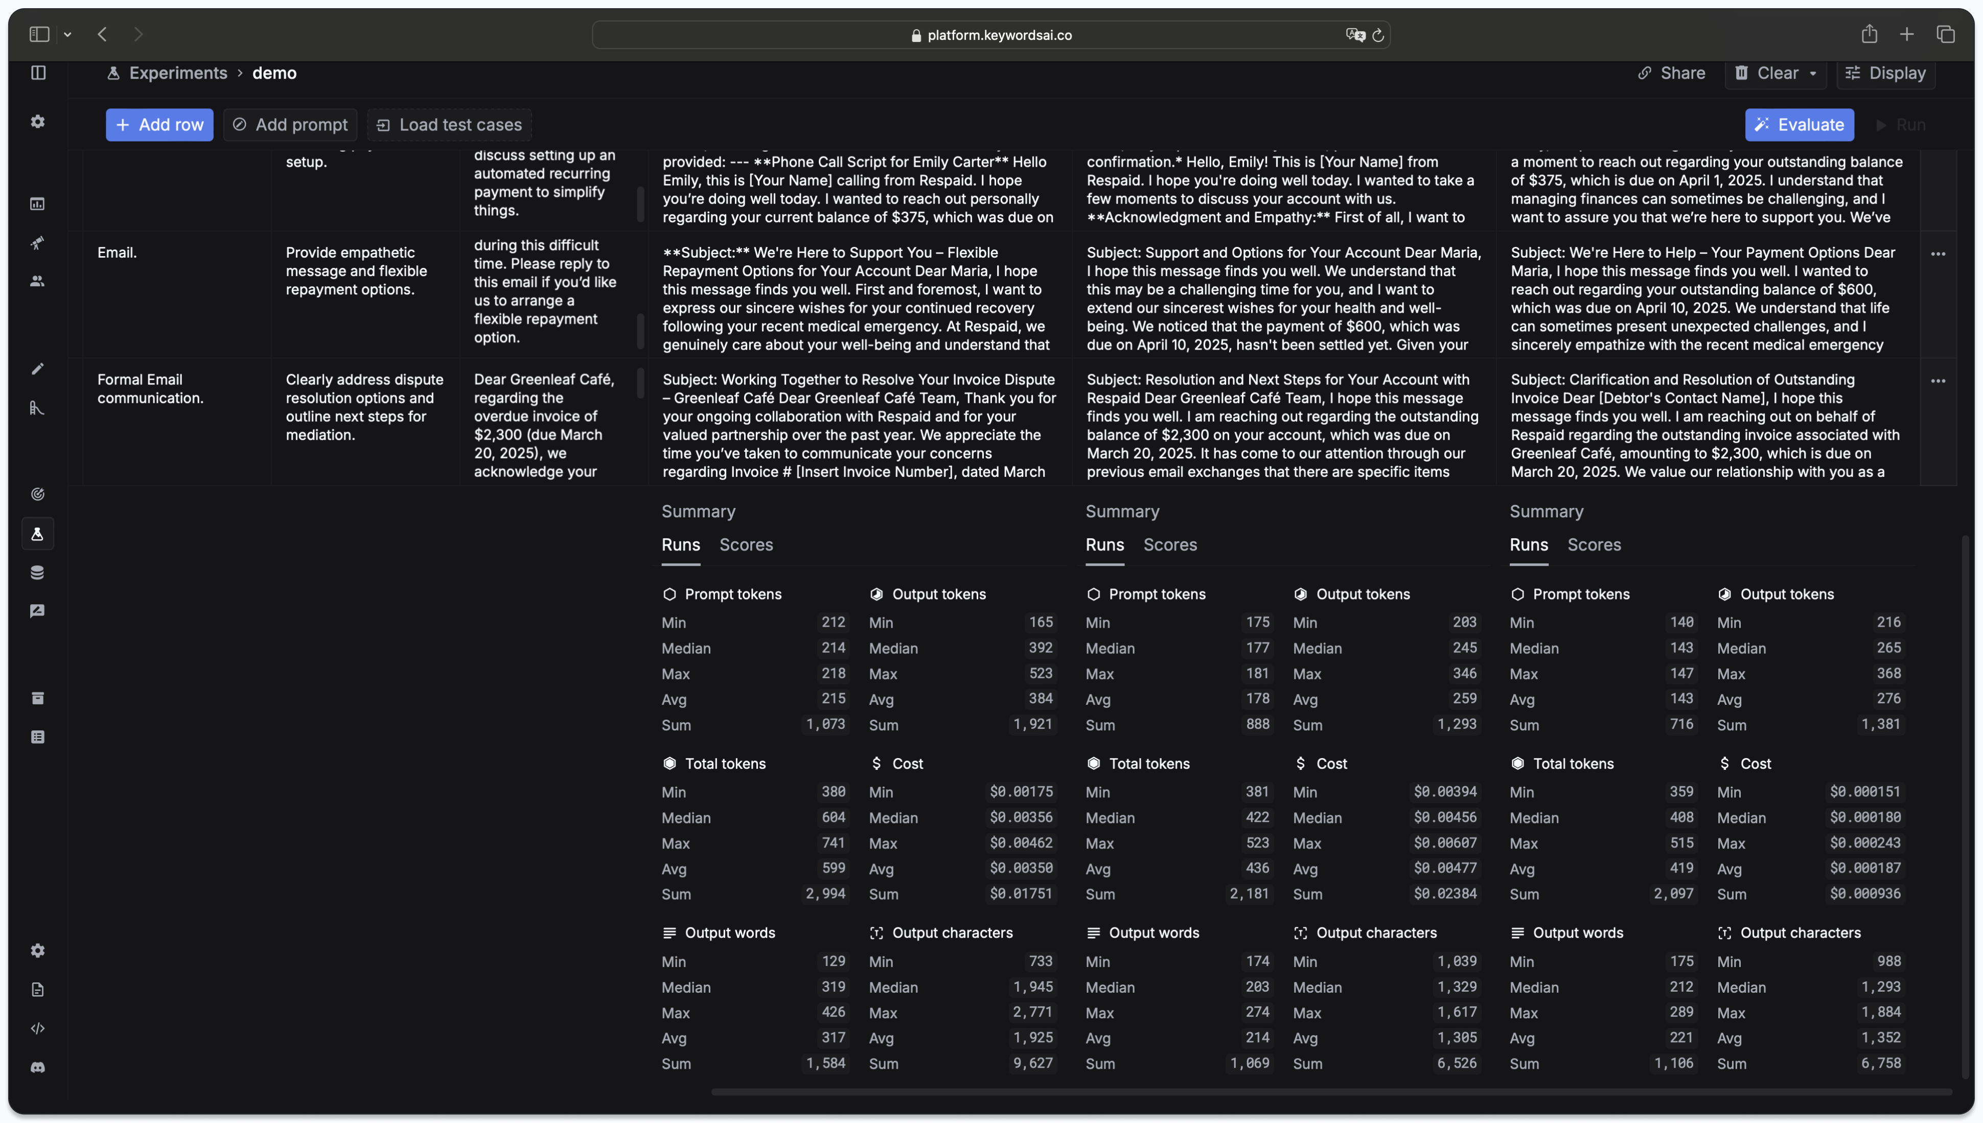Open the telescope icon in sidebar

tap(38, 243)
